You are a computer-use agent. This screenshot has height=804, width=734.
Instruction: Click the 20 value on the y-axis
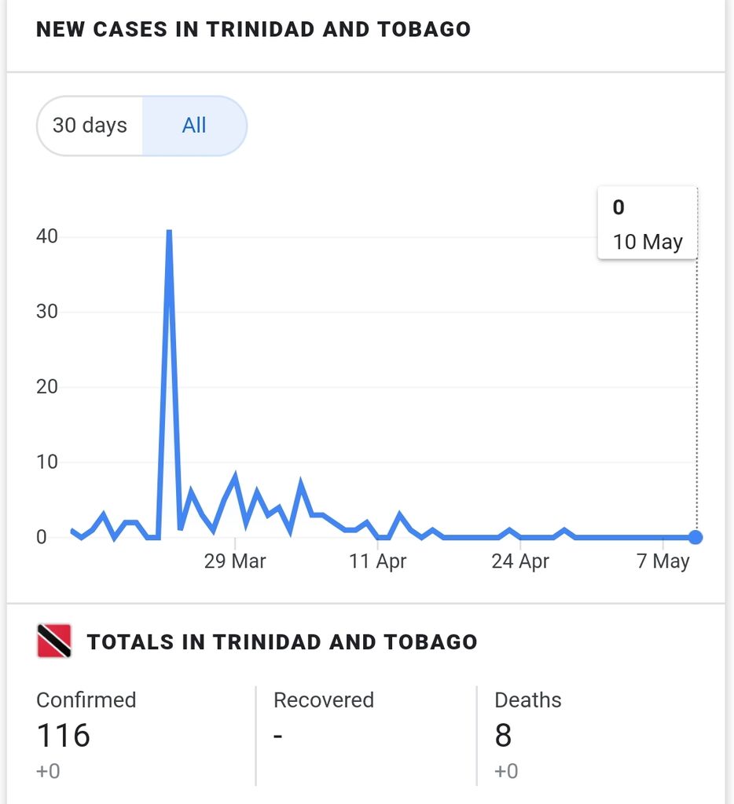46,386
